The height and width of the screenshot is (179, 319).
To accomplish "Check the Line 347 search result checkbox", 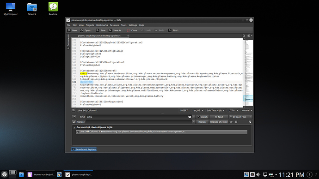I will point(78,132).
